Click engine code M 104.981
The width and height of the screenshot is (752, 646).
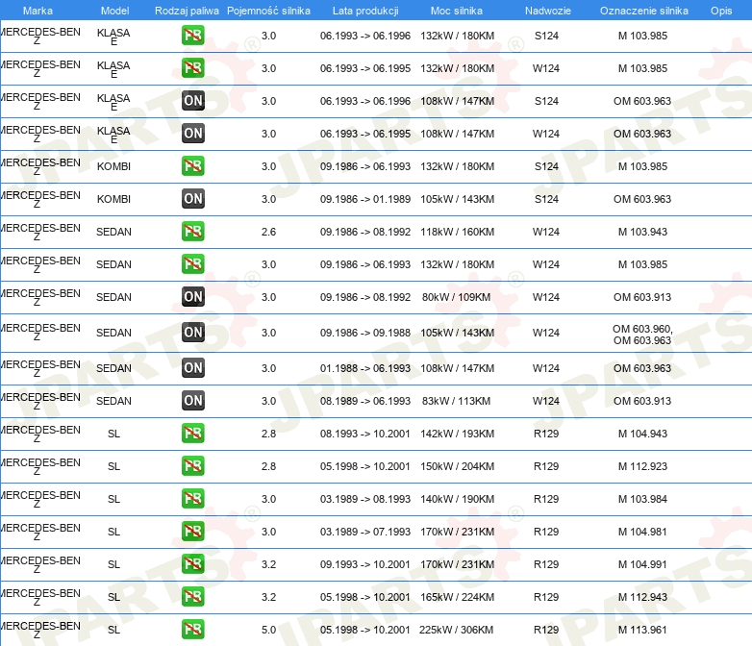tap(642, 532)
